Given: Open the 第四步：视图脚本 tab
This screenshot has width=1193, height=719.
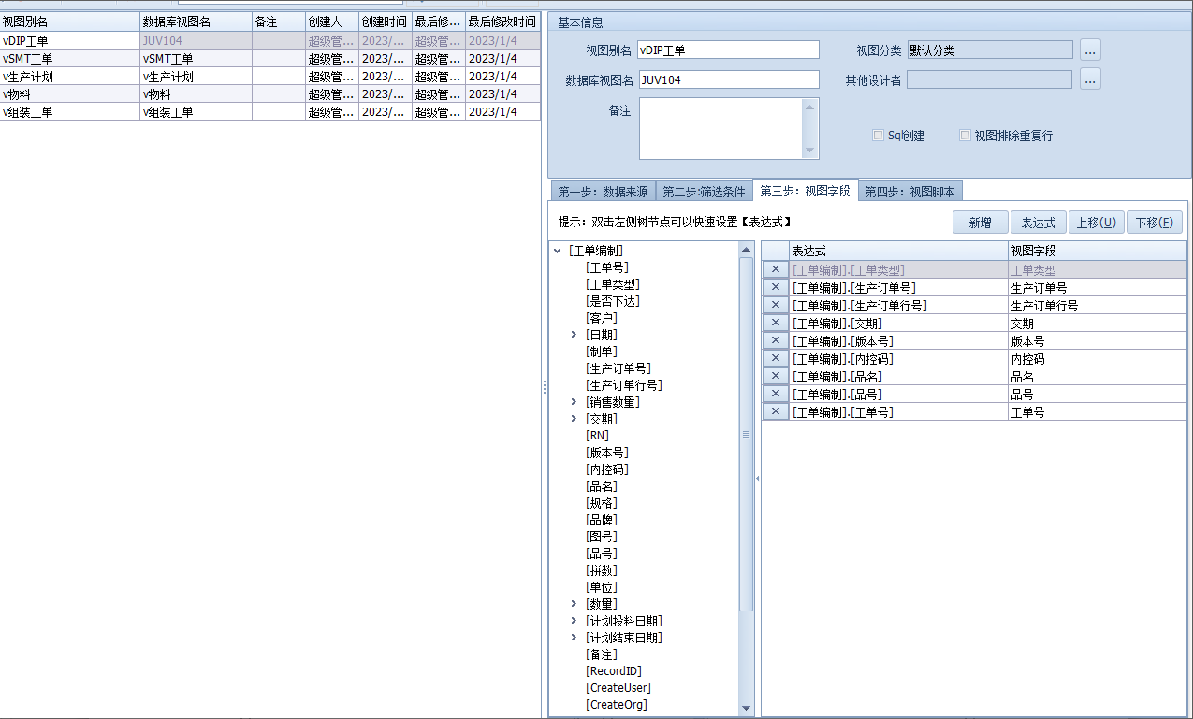Looking at the screenshot, I should [x=909, y=192].
